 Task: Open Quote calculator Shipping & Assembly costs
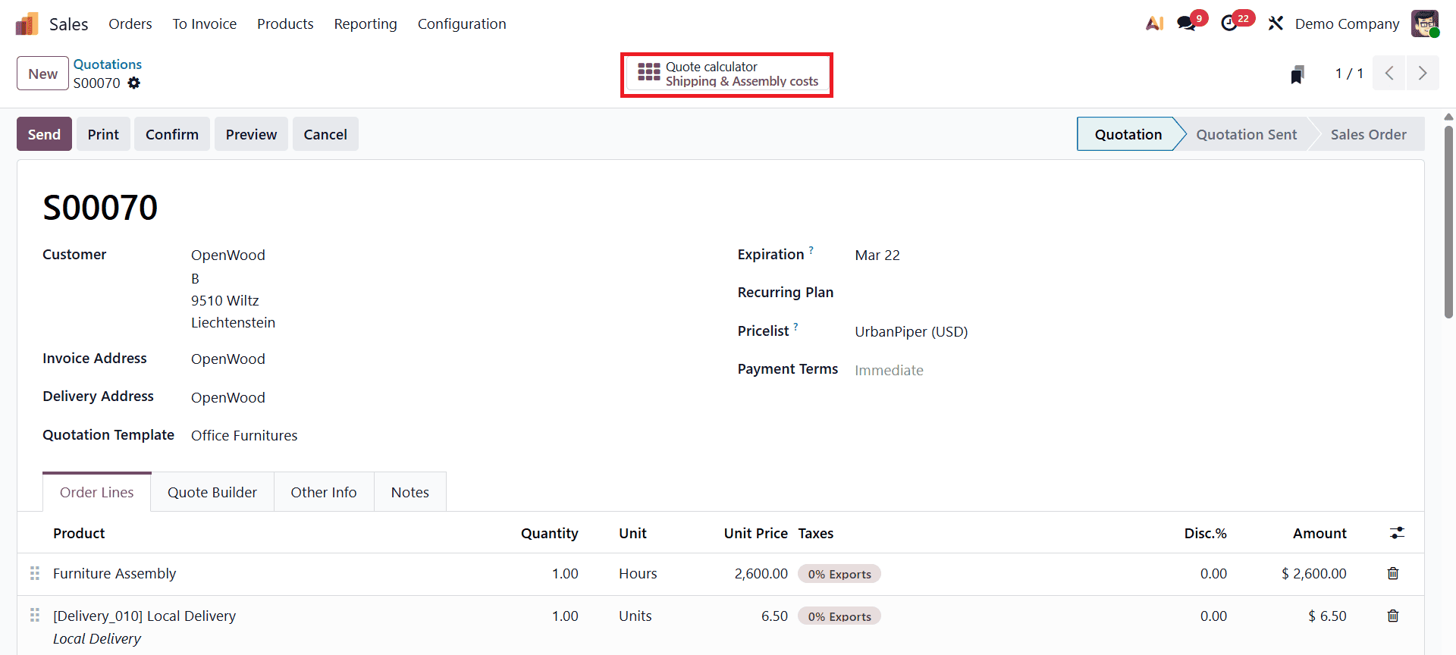(x=727, y=74)
